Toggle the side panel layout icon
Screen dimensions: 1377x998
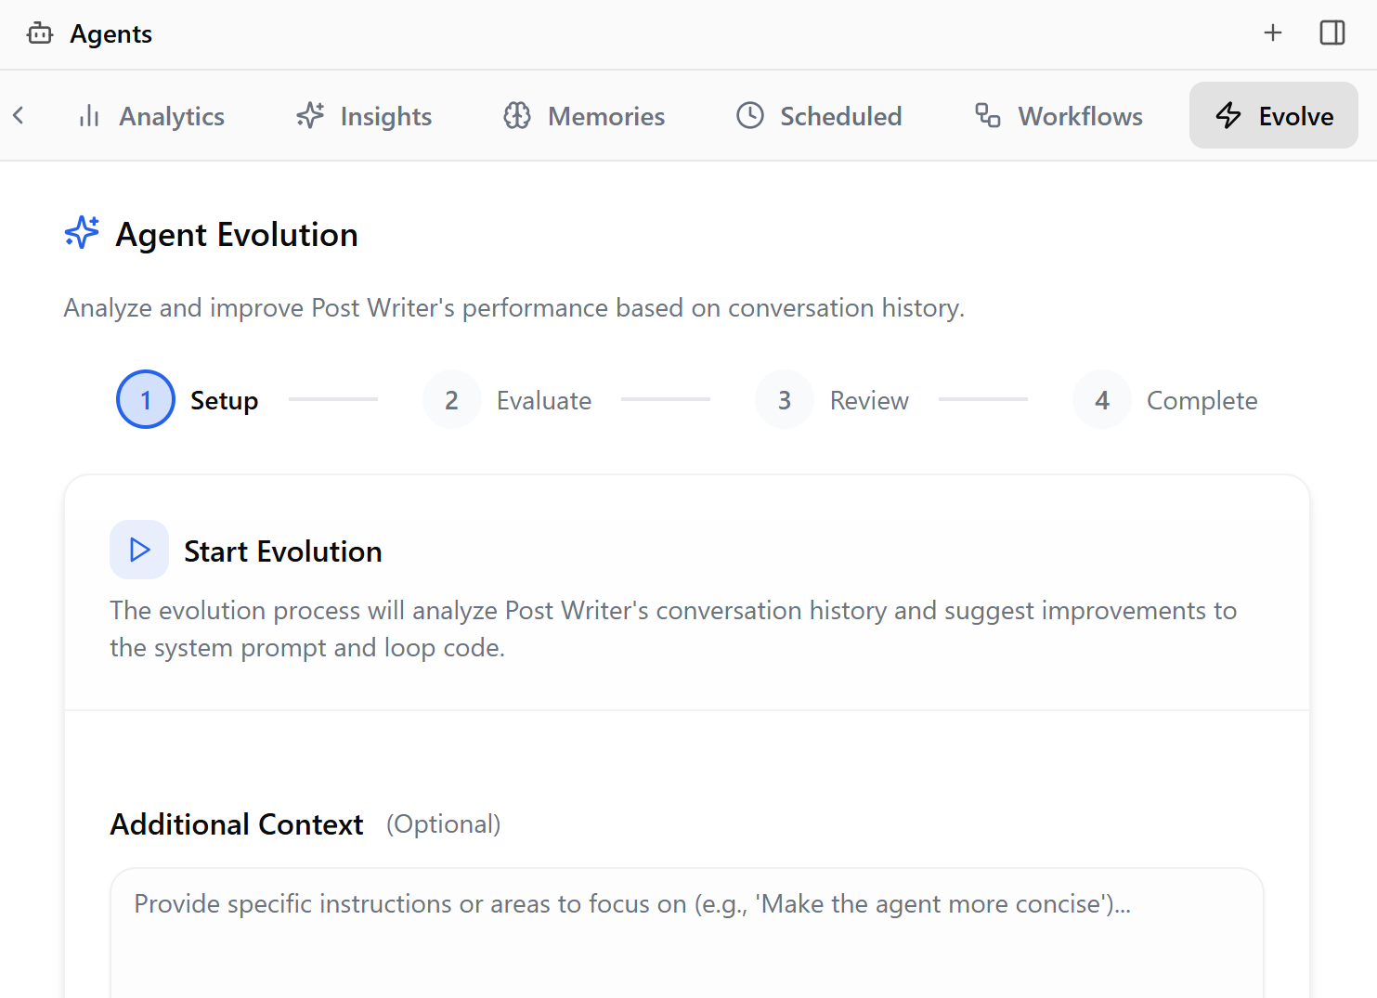point(1332,33)
